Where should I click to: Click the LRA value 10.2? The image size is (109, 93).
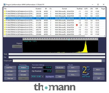(91, 27)
